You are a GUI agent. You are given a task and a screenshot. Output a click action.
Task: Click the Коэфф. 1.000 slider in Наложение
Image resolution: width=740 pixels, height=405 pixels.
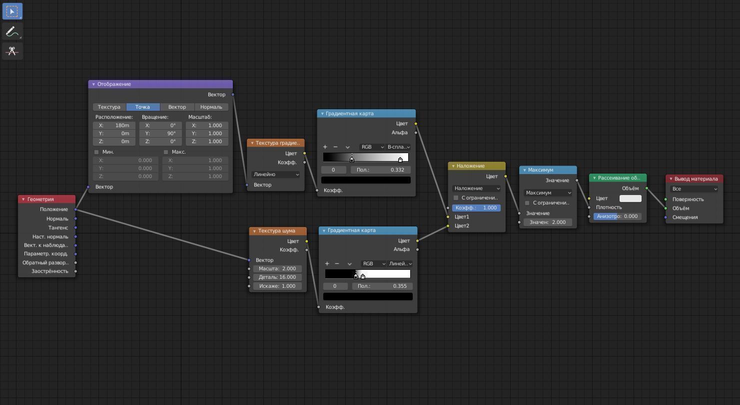pos(477,207)
